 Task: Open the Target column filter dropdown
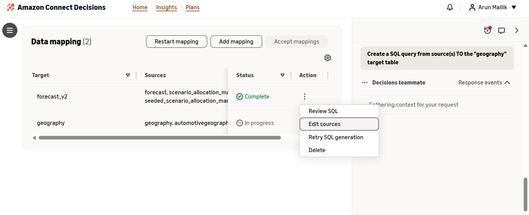pyautogui.click(x=128, y=75)
